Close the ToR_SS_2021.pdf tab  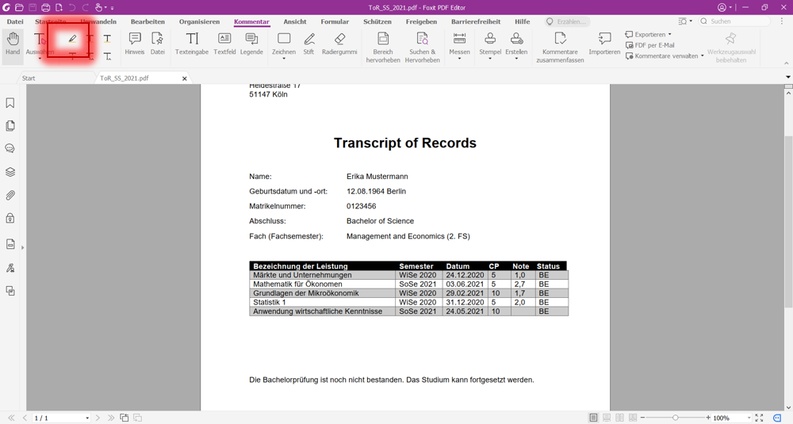pyautogui.click(x=185, y=78)
